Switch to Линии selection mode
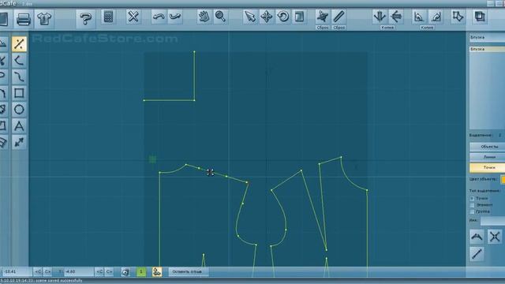Image resolution: width=505 pixels, height=284 pixels. click(488, 157)
